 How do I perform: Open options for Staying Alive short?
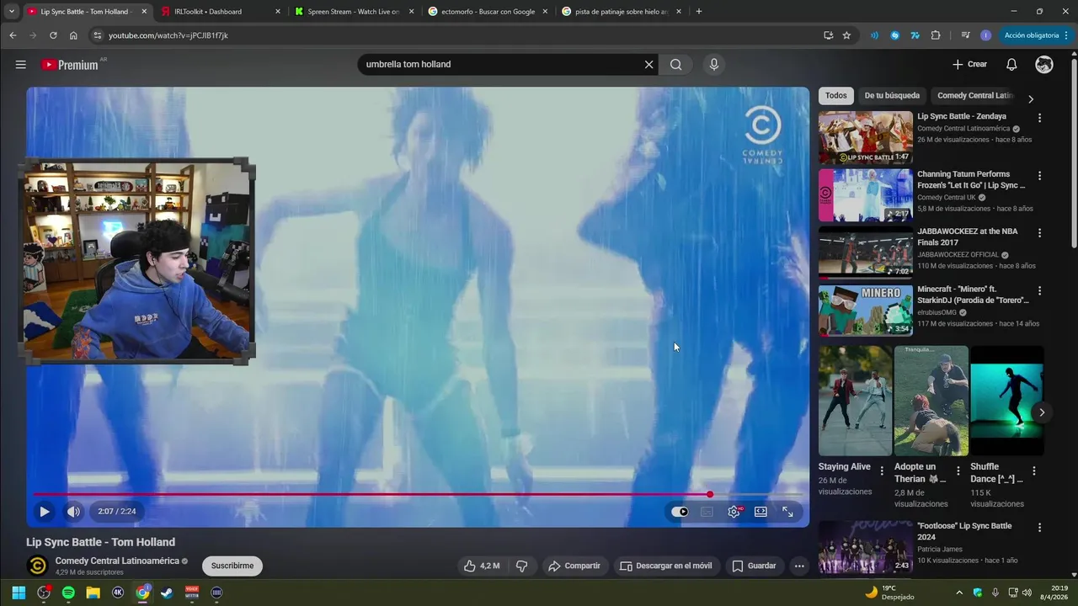click(882, 471)
